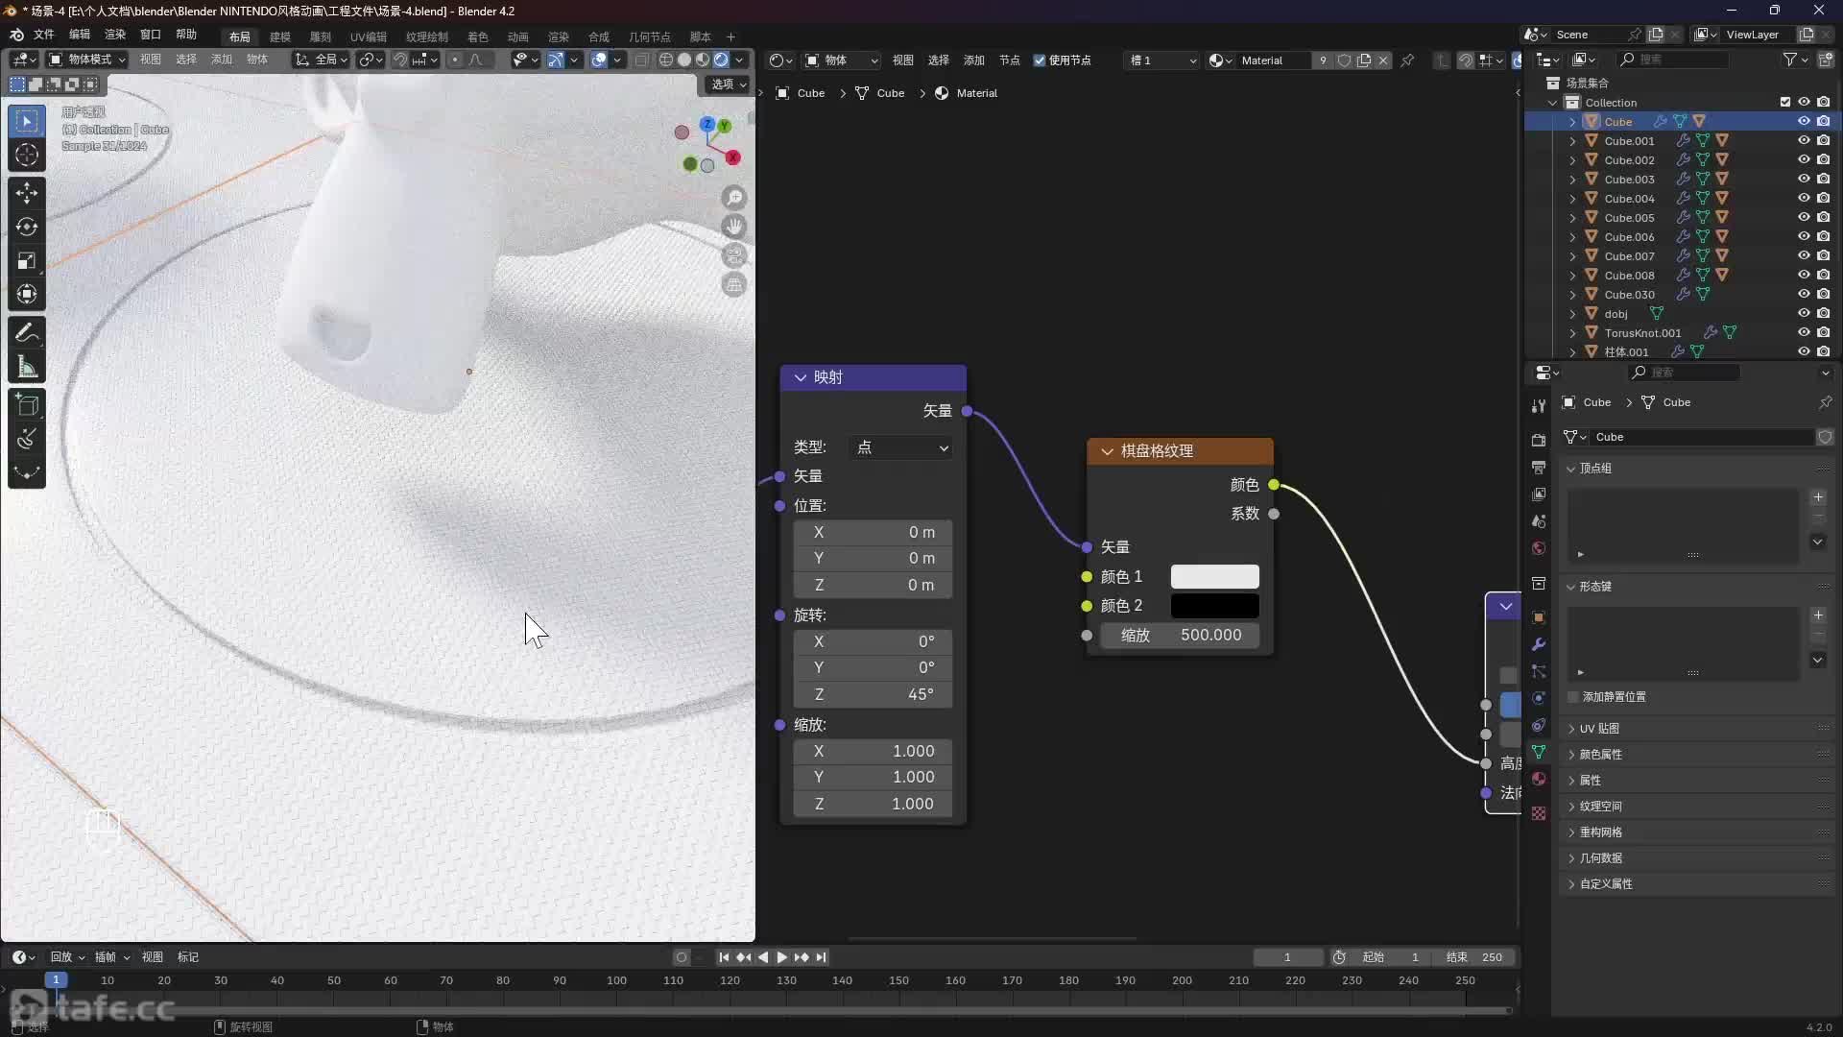Click the viewport zoom magnifier icon
Viewport: 1843px width, 1037px height.
[734, 198]
